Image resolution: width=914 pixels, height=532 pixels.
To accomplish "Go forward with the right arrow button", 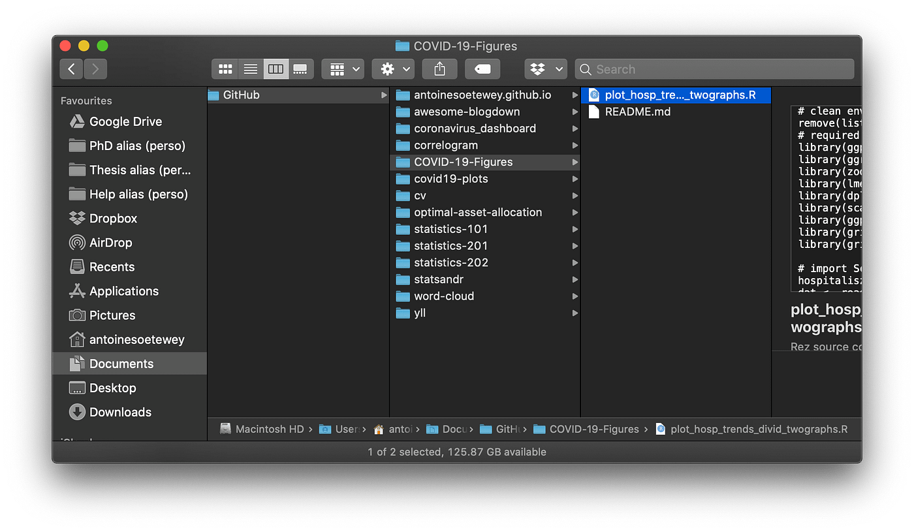I will pyautogui.click(x=95, y=69).
